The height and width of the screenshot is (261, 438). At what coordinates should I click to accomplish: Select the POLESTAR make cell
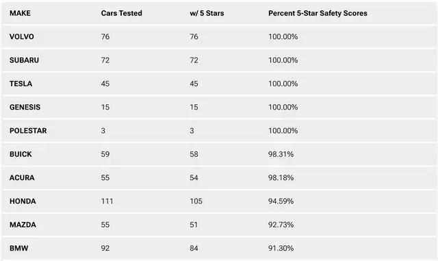click(x=28, y=131)
